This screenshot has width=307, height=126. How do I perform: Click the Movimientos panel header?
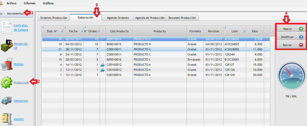click(x=17, y=14)
